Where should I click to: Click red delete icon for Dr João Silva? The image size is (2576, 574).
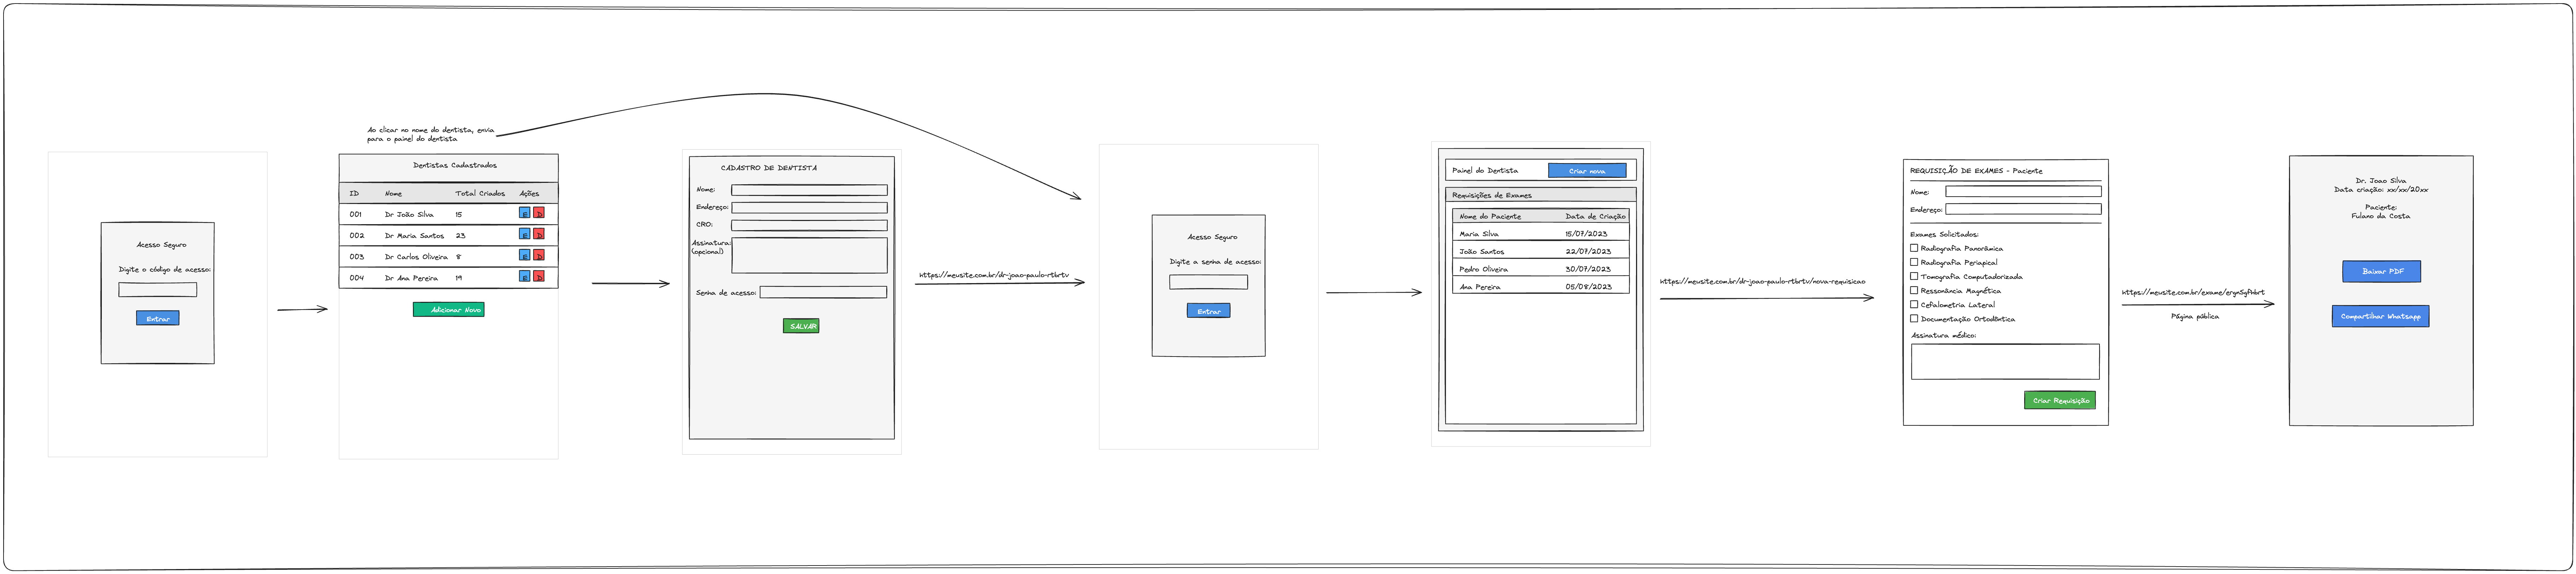point(539,213)
